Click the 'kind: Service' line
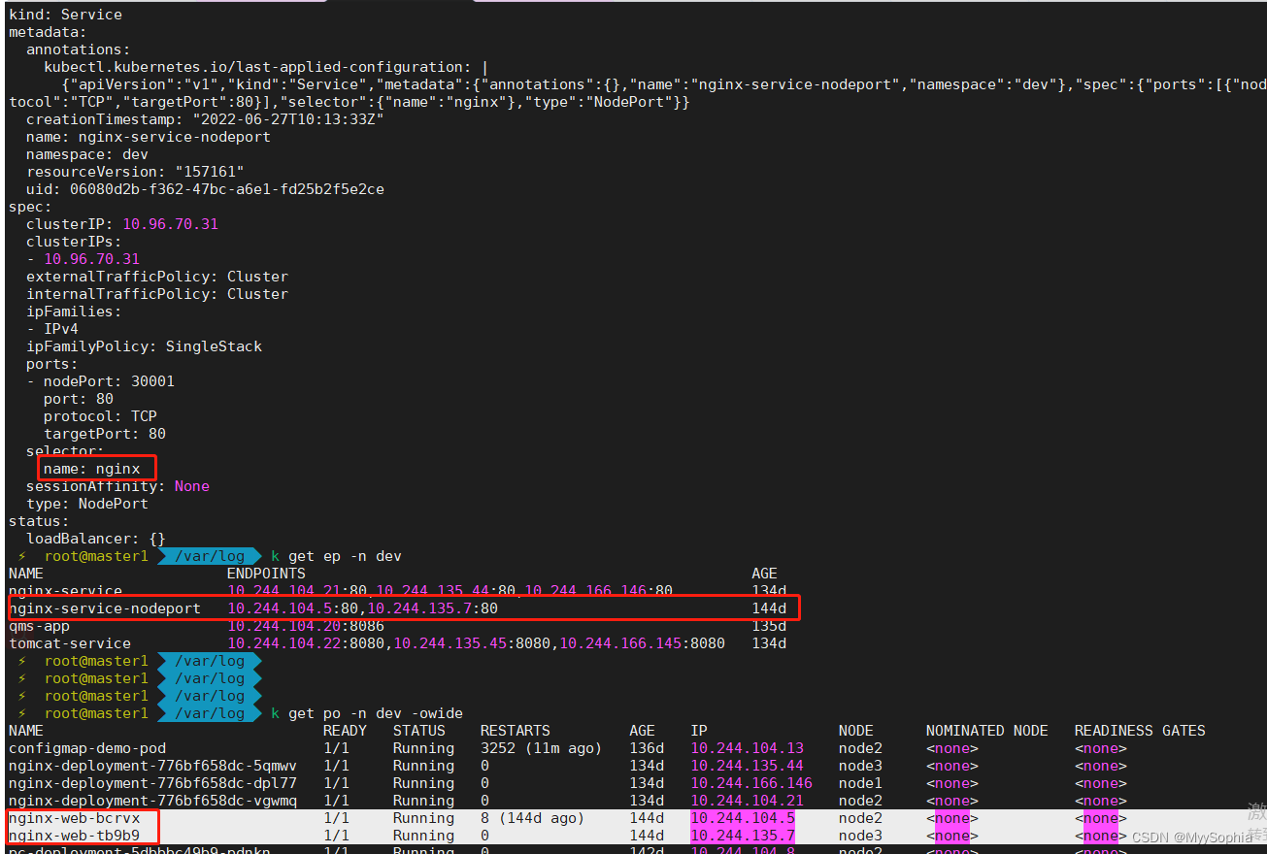This screenshot has width=1267, height=854. coord(65,15)
